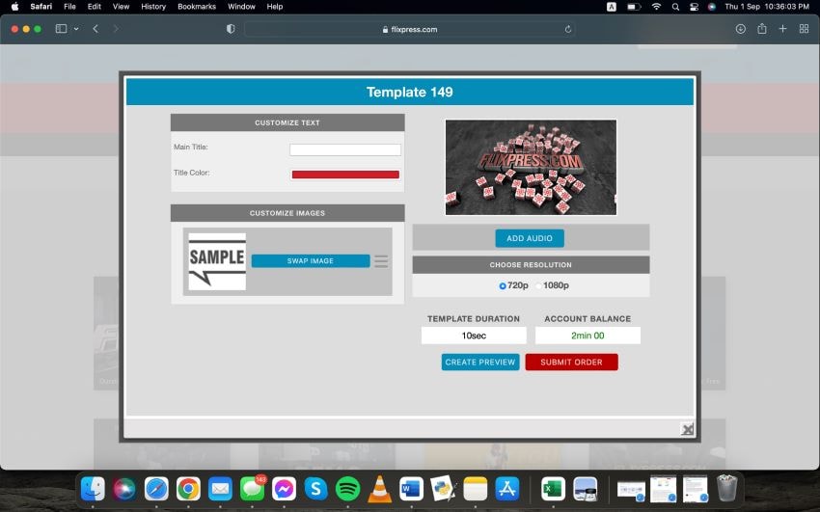Open Microsoft Excel from the Dock
The width and height of the screenshot is (820, 512).
[x=554, y=490]
